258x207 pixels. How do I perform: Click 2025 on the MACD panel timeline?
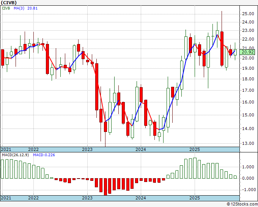195,198
